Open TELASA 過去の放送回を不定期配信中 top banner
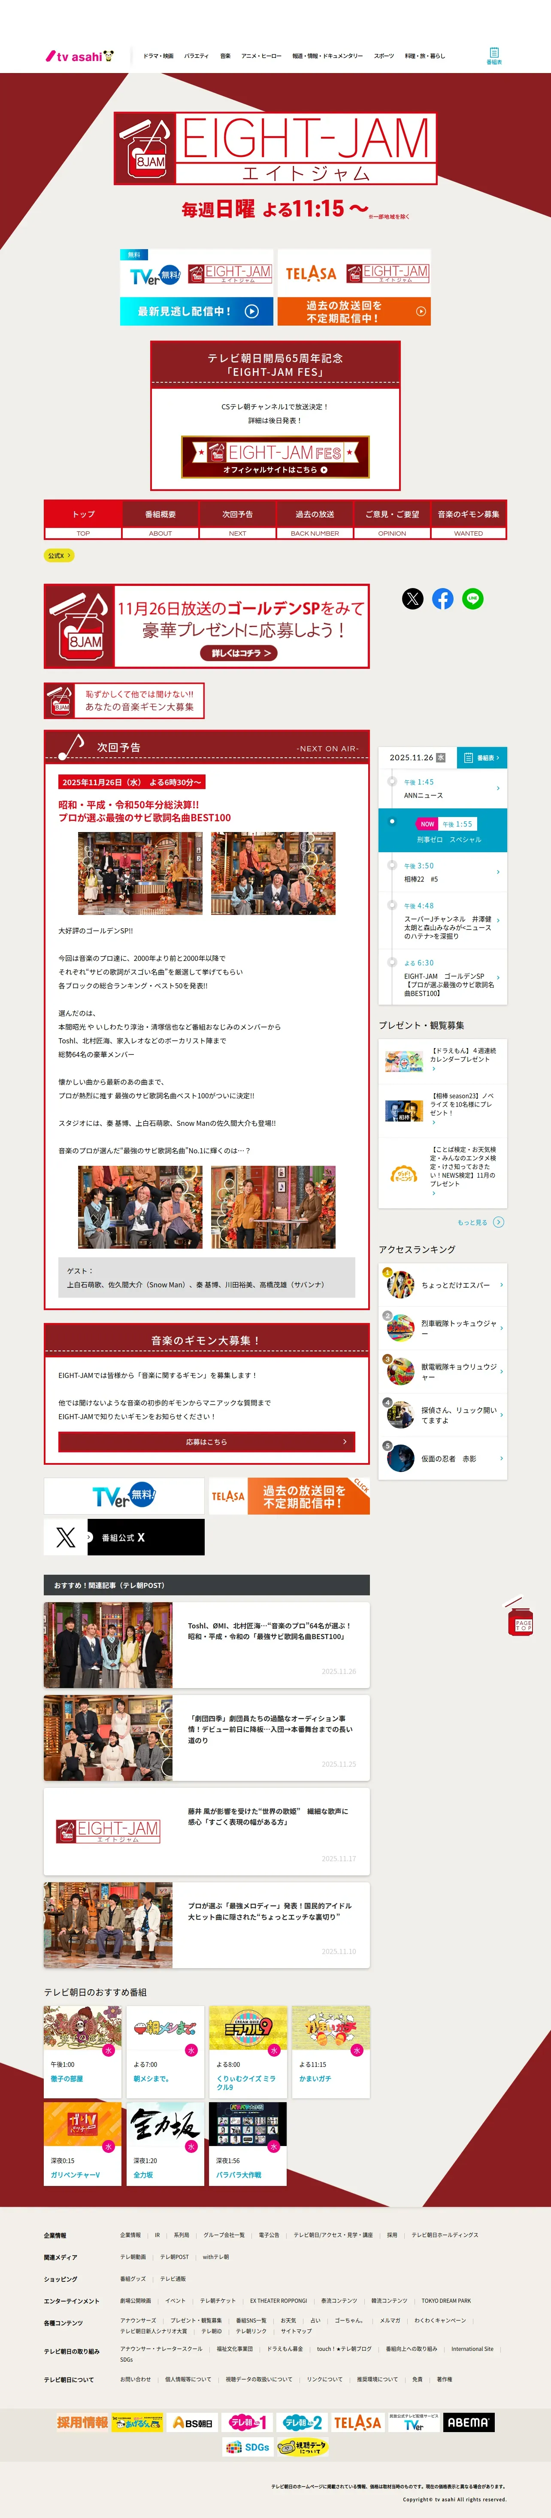Screen dimensions: 551x2518 click(354, 288)
